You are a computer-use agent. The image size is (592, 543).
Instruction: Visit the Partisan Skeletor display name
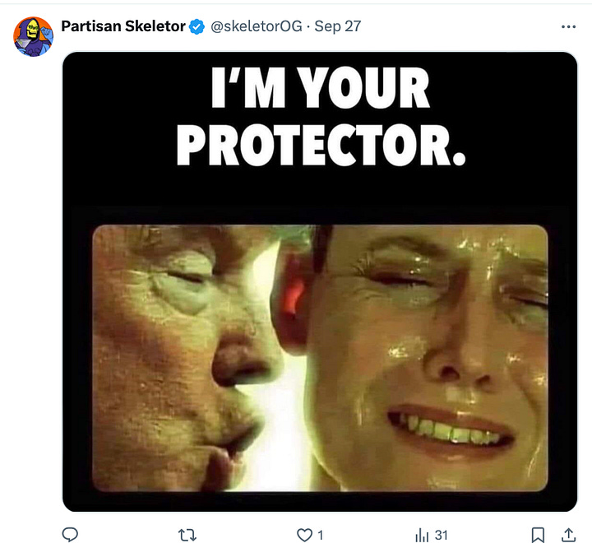point(123,26)
